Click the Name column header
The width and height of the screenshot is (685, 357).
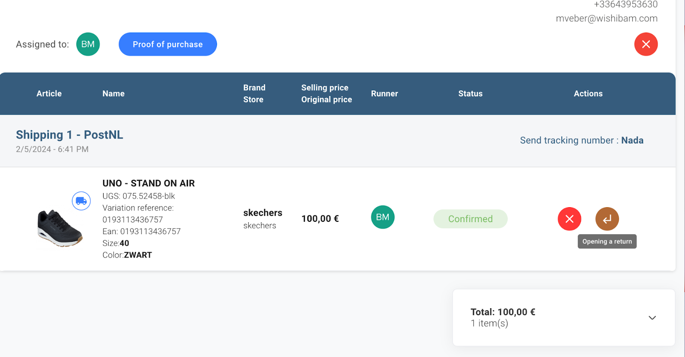[x=113, y=93]
